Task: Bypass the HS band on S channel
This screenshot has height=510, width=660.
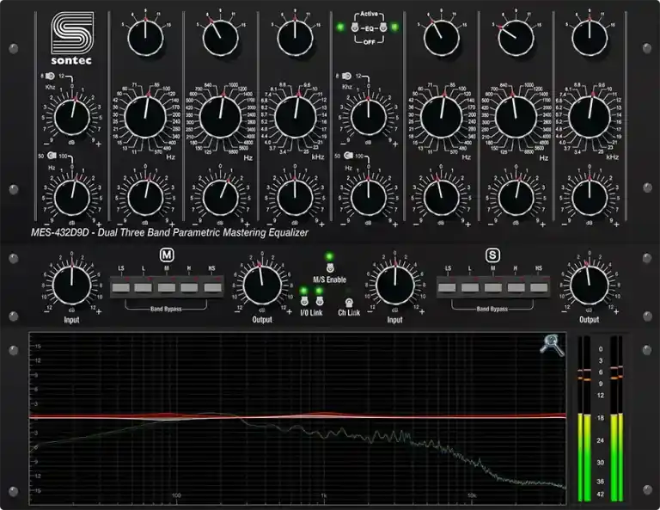Action: click(x=539, y=287)
